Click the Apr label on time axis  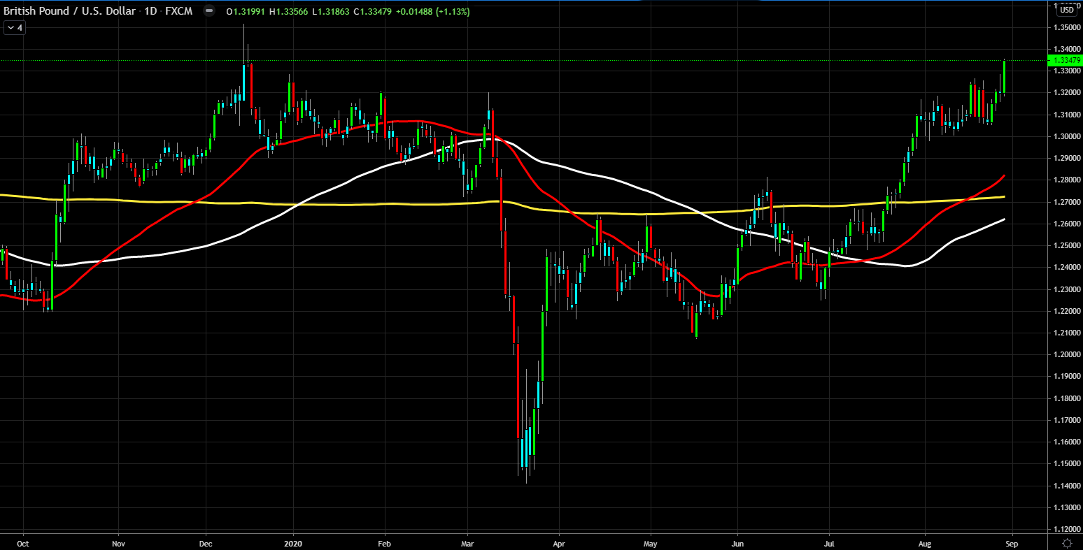click(x=558, y=542)
